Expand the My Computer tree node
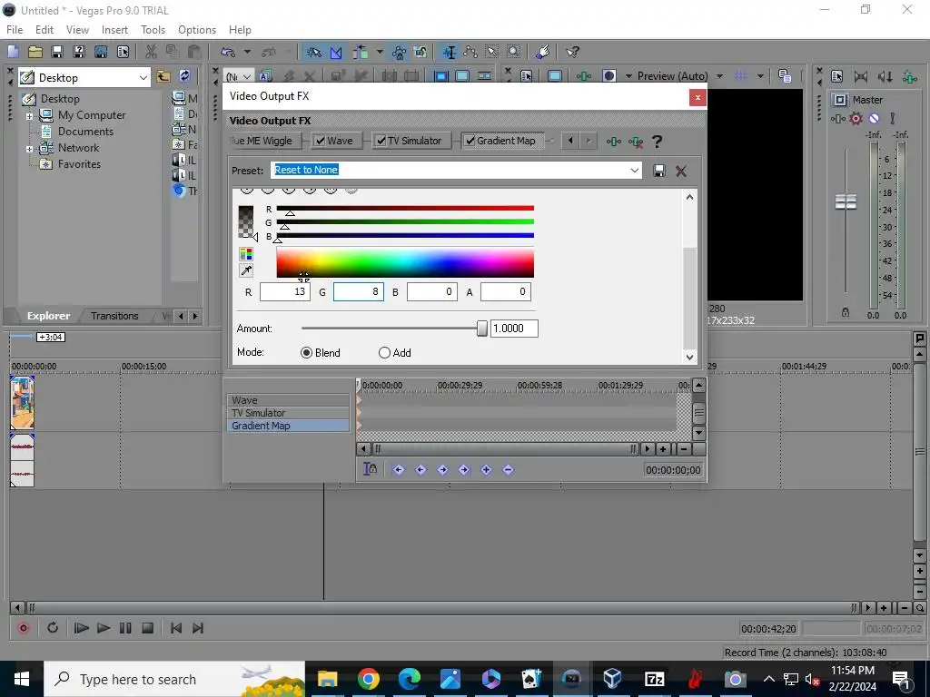Screen dimensions: 930x697 [x=29, y=116]
